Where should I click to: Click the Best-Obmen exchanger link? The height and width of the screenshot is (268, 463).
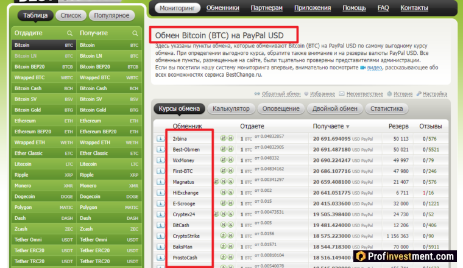pos(186,150)
